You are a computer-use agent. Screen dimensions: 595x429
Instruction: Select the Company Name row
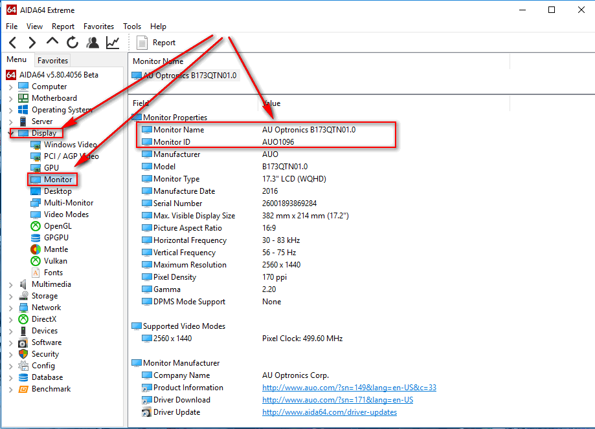click(x=235, y=375)
